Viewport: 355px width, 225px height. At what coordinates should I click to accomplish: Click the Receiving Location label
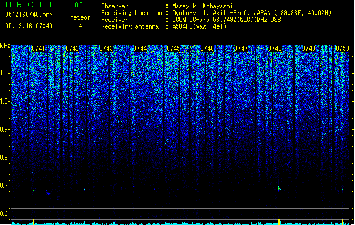(x=132, y=13)
